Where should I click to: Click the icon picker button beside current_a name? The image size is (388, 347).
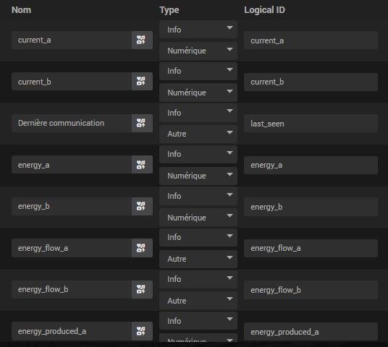(x=142, y=40)
